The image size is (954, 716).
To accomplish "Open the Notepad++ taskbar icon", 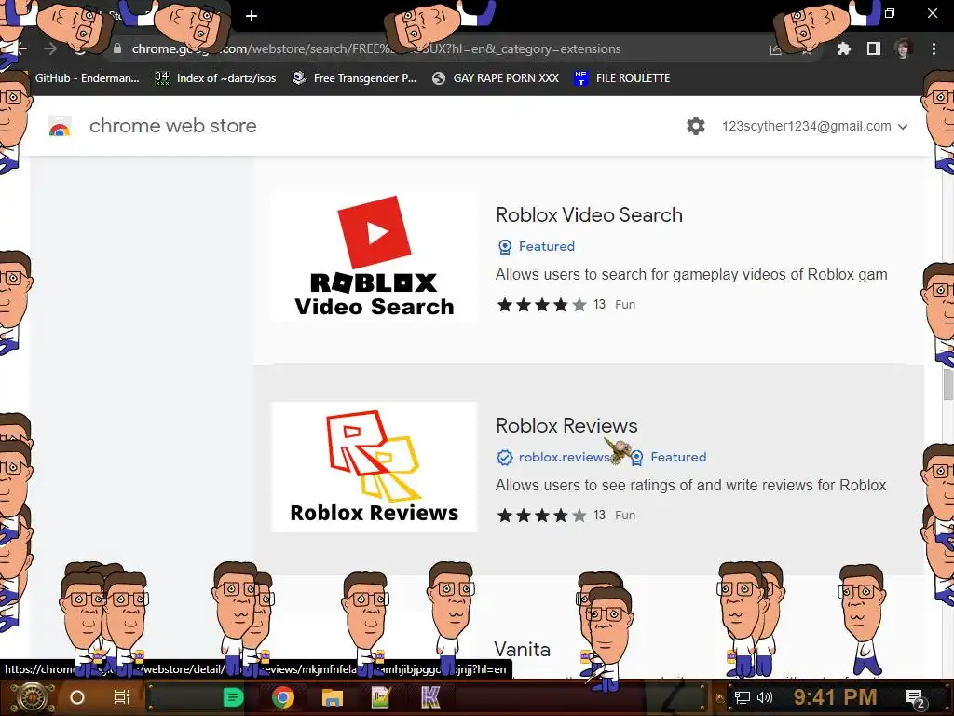I will click(x=380, y=697).
